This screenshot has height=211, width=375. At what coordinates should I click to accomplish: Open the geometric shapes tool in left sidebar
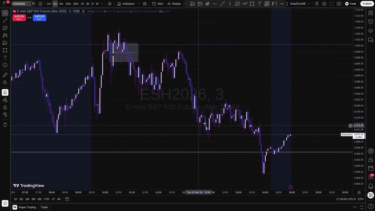(5, 50)
